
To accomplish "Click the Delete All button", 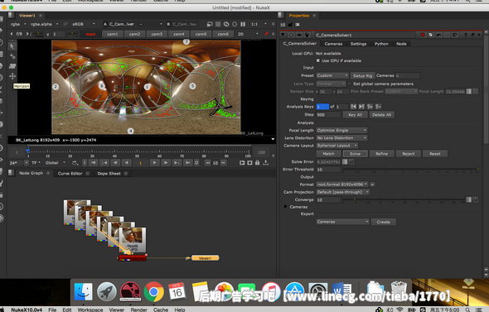I will (x=382, y=114).
